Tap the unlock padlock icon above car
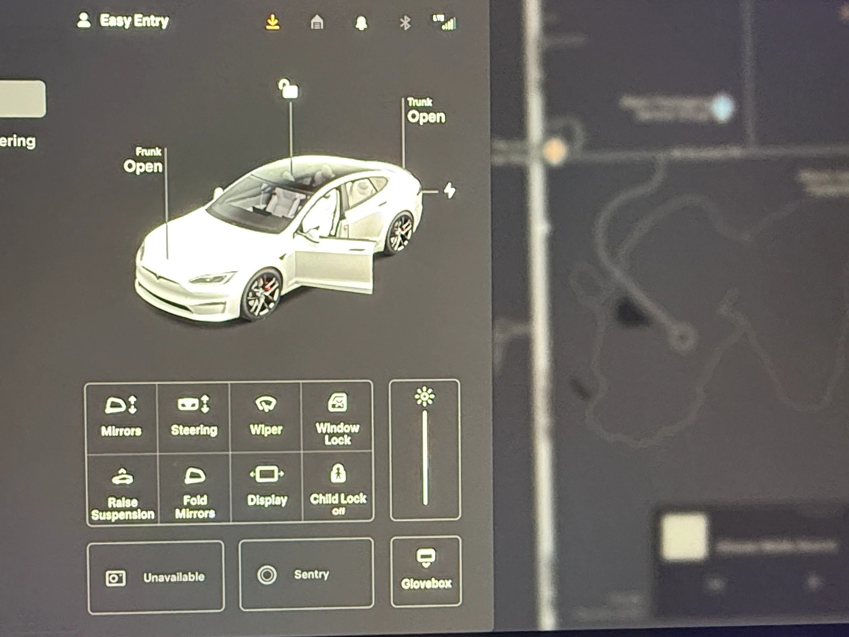The width and height of the screenshot is (849, 637). point(288,89)
